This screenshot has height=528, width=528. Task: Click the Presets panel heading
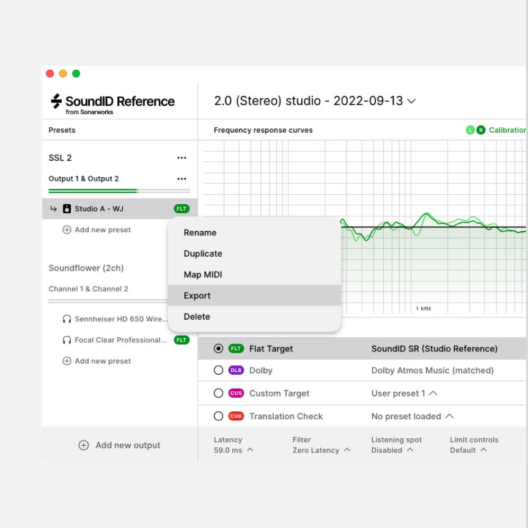62,130
